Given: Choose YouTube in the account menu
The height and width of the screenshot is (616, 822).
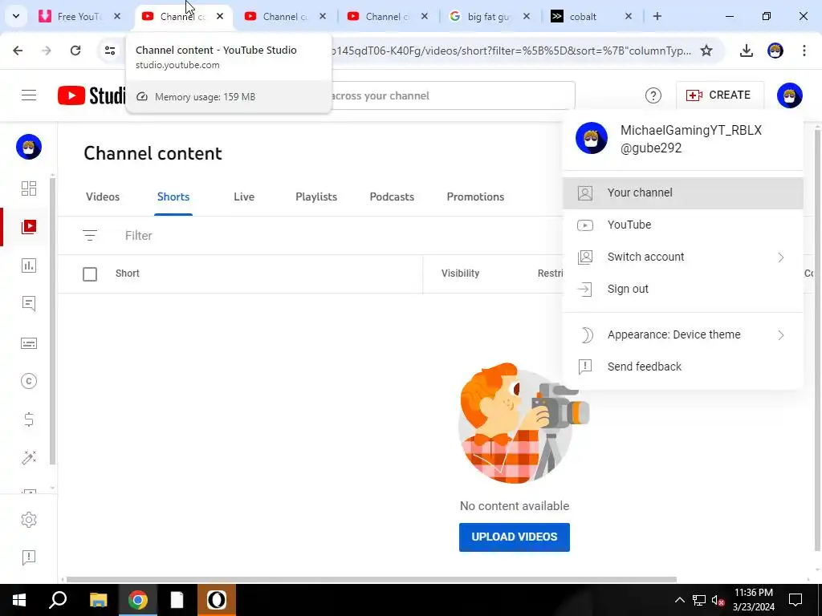Looking at the screenshot, I should point(682,225).
